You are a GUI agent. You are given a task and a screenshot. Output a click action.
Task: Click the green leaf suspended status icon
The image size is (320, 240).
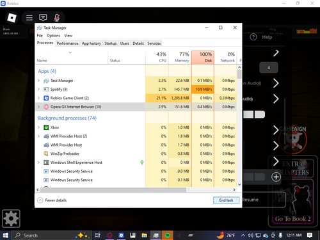[x=142, y=163]
